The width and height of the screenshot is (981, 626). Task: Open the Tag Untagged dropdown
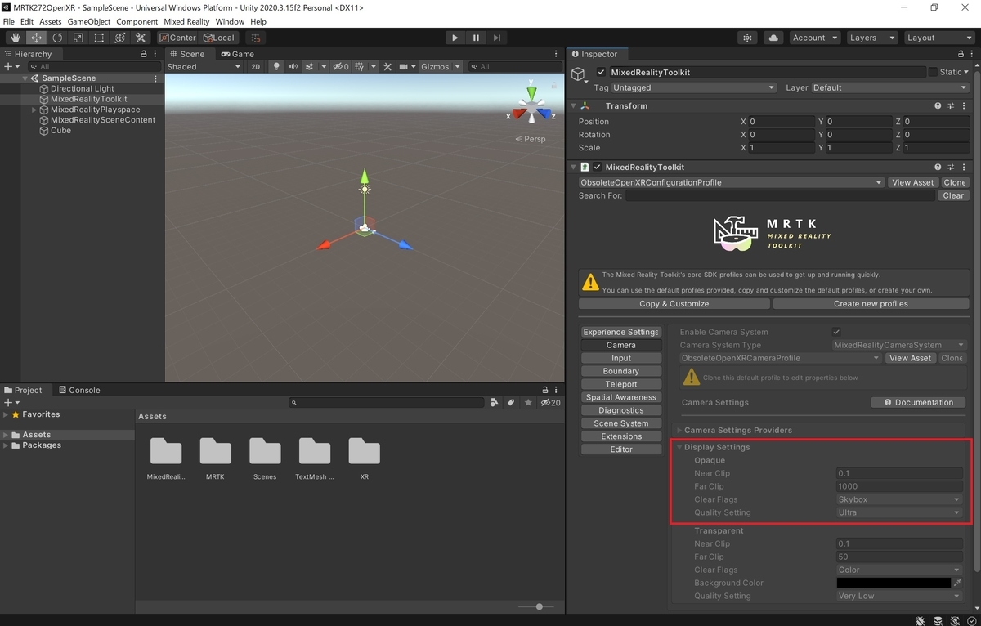694,87
